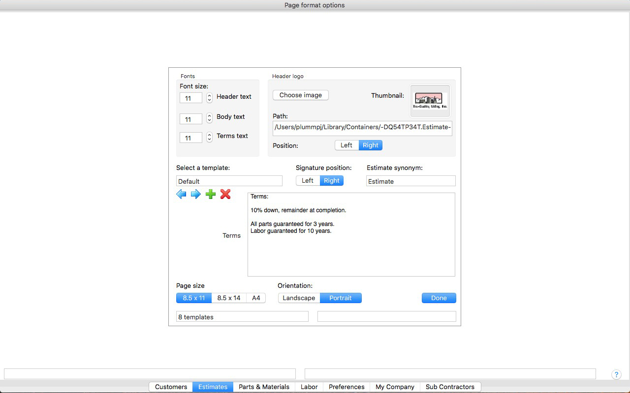Image resolution: width=630 pixels, height=393 pixels.
Task: Adjust the Header text font size stepper
Action: click(209, 98)
